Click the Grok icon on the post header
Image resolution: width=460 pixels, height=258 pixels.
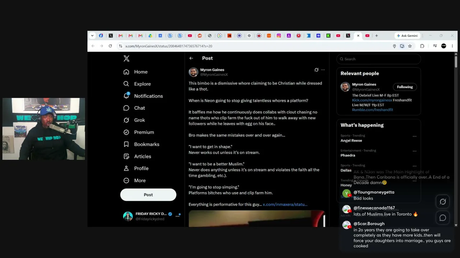[x=316, y=70]
